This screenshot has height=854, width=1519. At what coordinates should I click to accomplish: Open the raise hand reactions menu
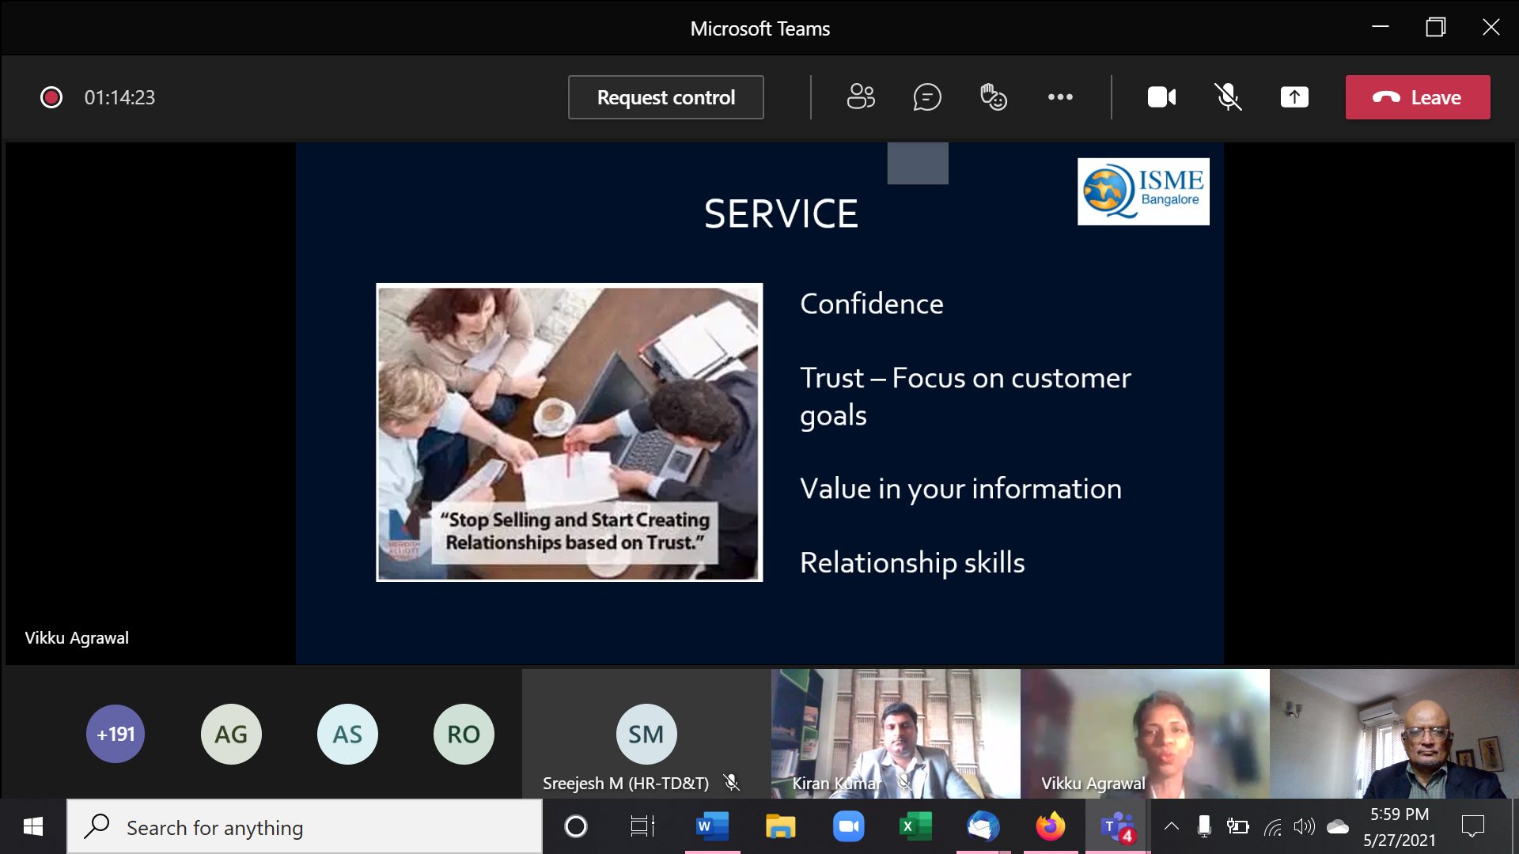[x=993, y=97]
